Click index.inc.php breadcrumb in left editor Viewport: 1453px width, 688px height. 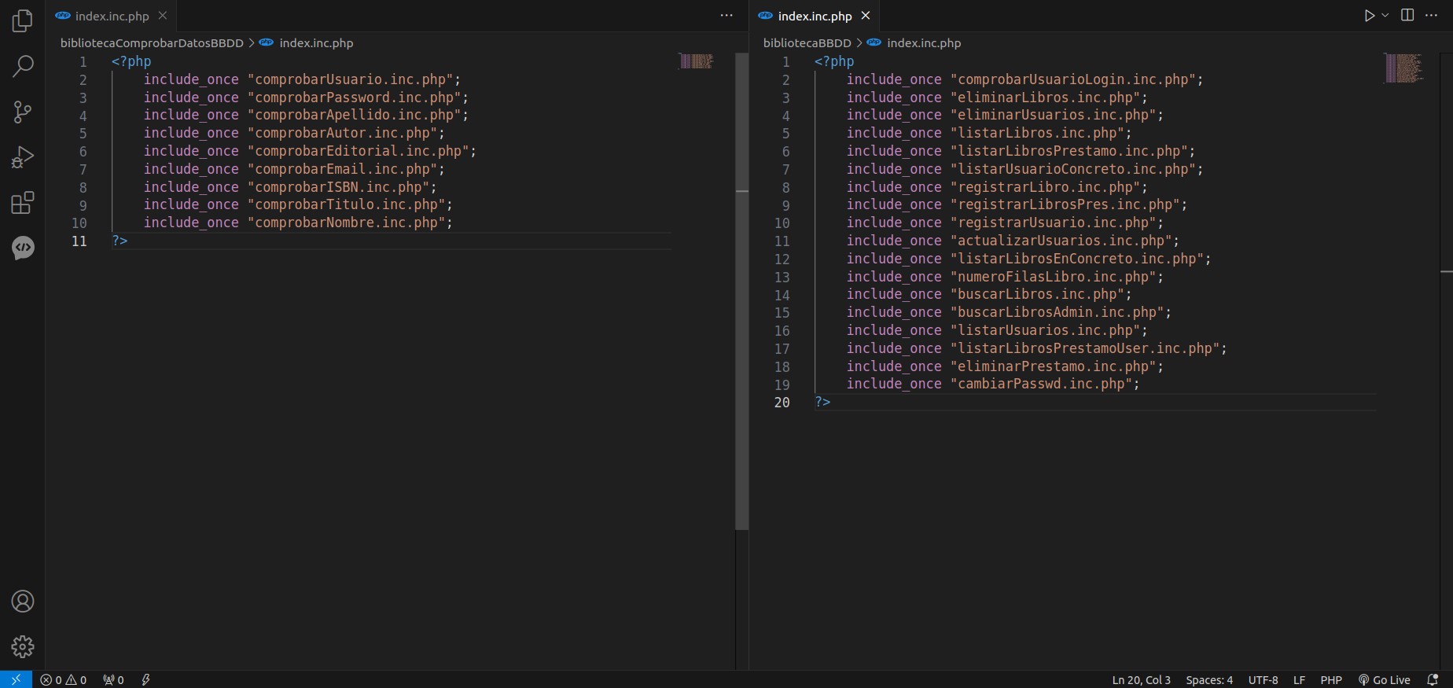(316, 43)
